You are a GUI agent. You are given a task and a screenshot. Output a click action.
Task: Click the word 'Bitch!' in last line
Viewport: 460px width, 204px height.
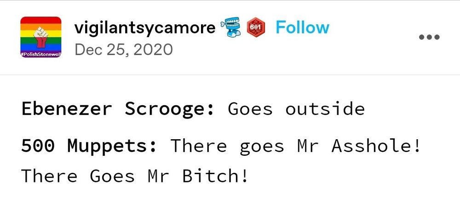pyautogui.click(x=215, y=176)
